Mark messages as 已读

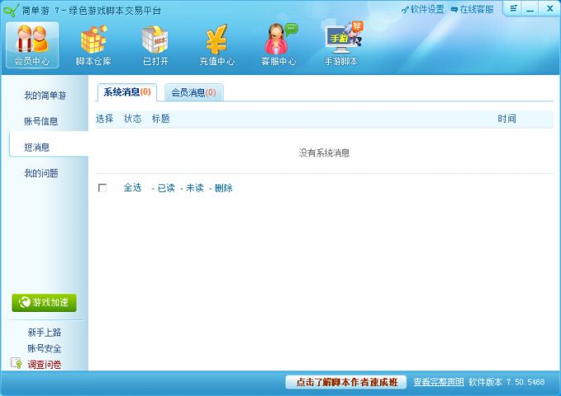point(166,188)
